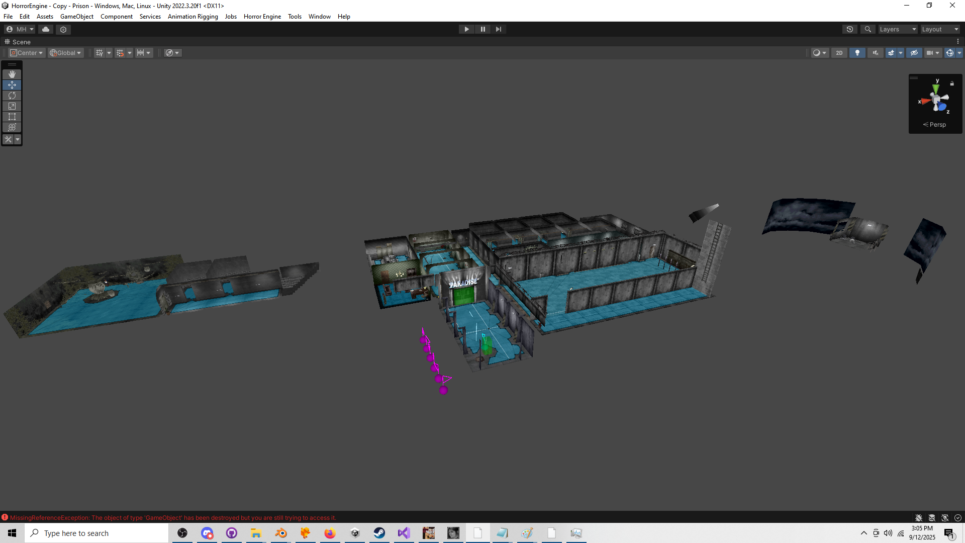Open the Layout dropdown
This screenshot has height=543, width=965.
[940, 29]
